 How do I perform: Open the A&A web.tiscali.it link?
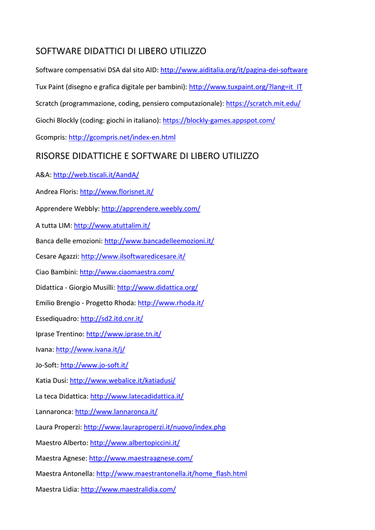point(96,175)
